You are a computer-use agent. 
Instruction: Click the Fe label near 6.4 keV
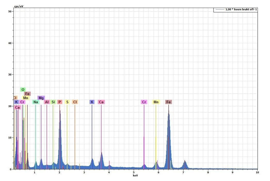[169, 102]
